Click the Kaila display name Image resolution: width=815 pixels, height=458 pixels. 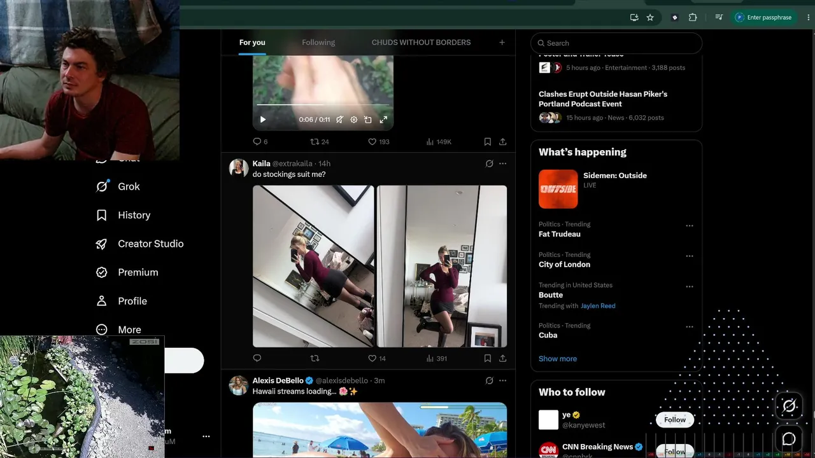[x=262, y=163]
